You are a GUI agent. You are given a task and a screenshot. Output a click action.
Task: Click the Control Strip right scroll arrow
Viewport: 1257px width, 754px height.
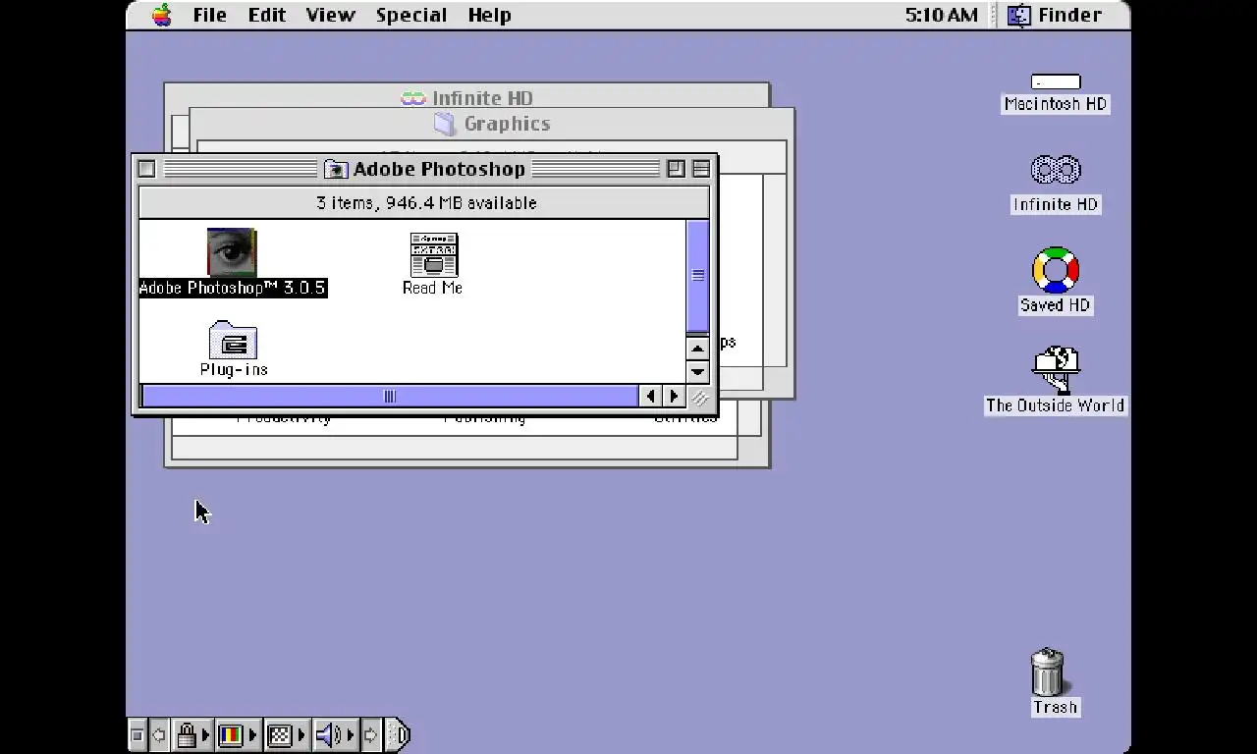pyautogui.click(x=370, y=734)
